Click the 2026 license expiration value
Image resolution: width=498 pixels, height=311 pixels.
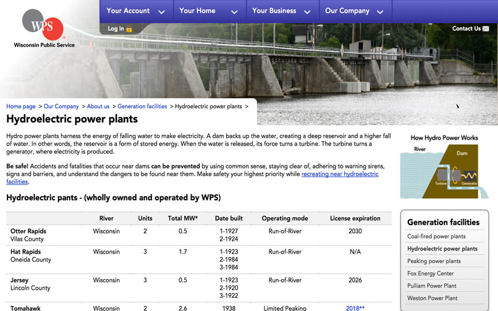tap(355, 281)
